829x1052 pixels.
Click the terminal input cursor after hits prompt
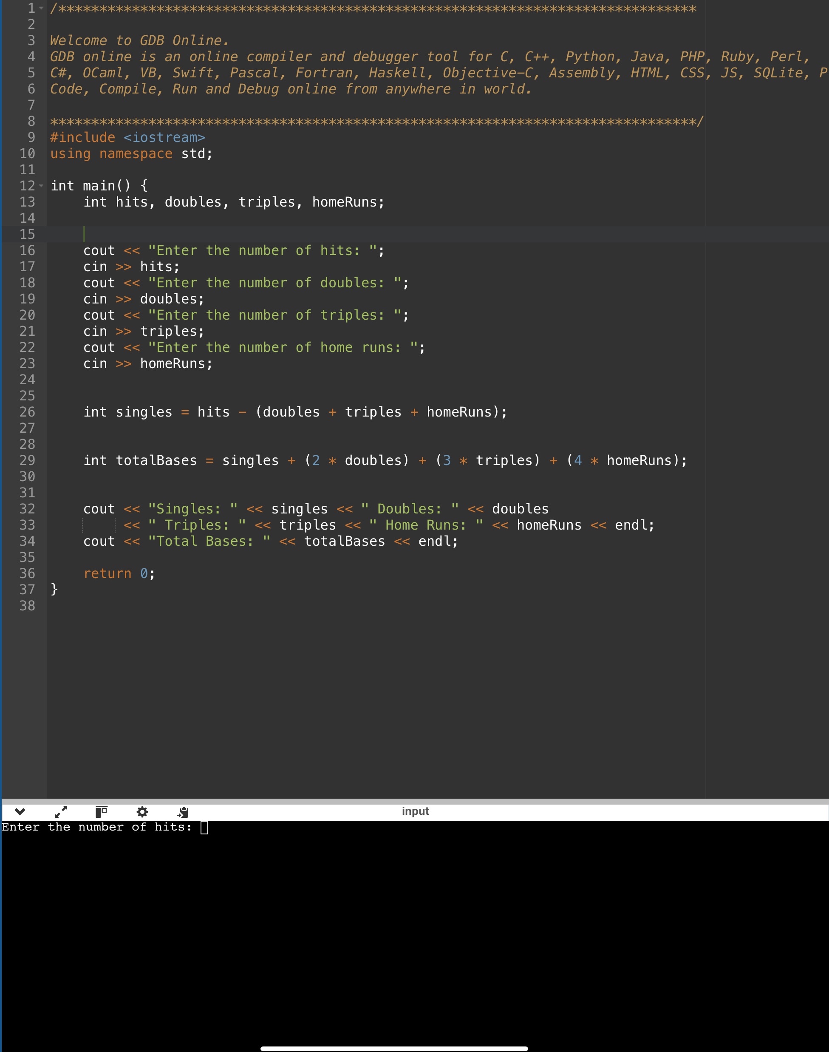[x=204, y=827]
